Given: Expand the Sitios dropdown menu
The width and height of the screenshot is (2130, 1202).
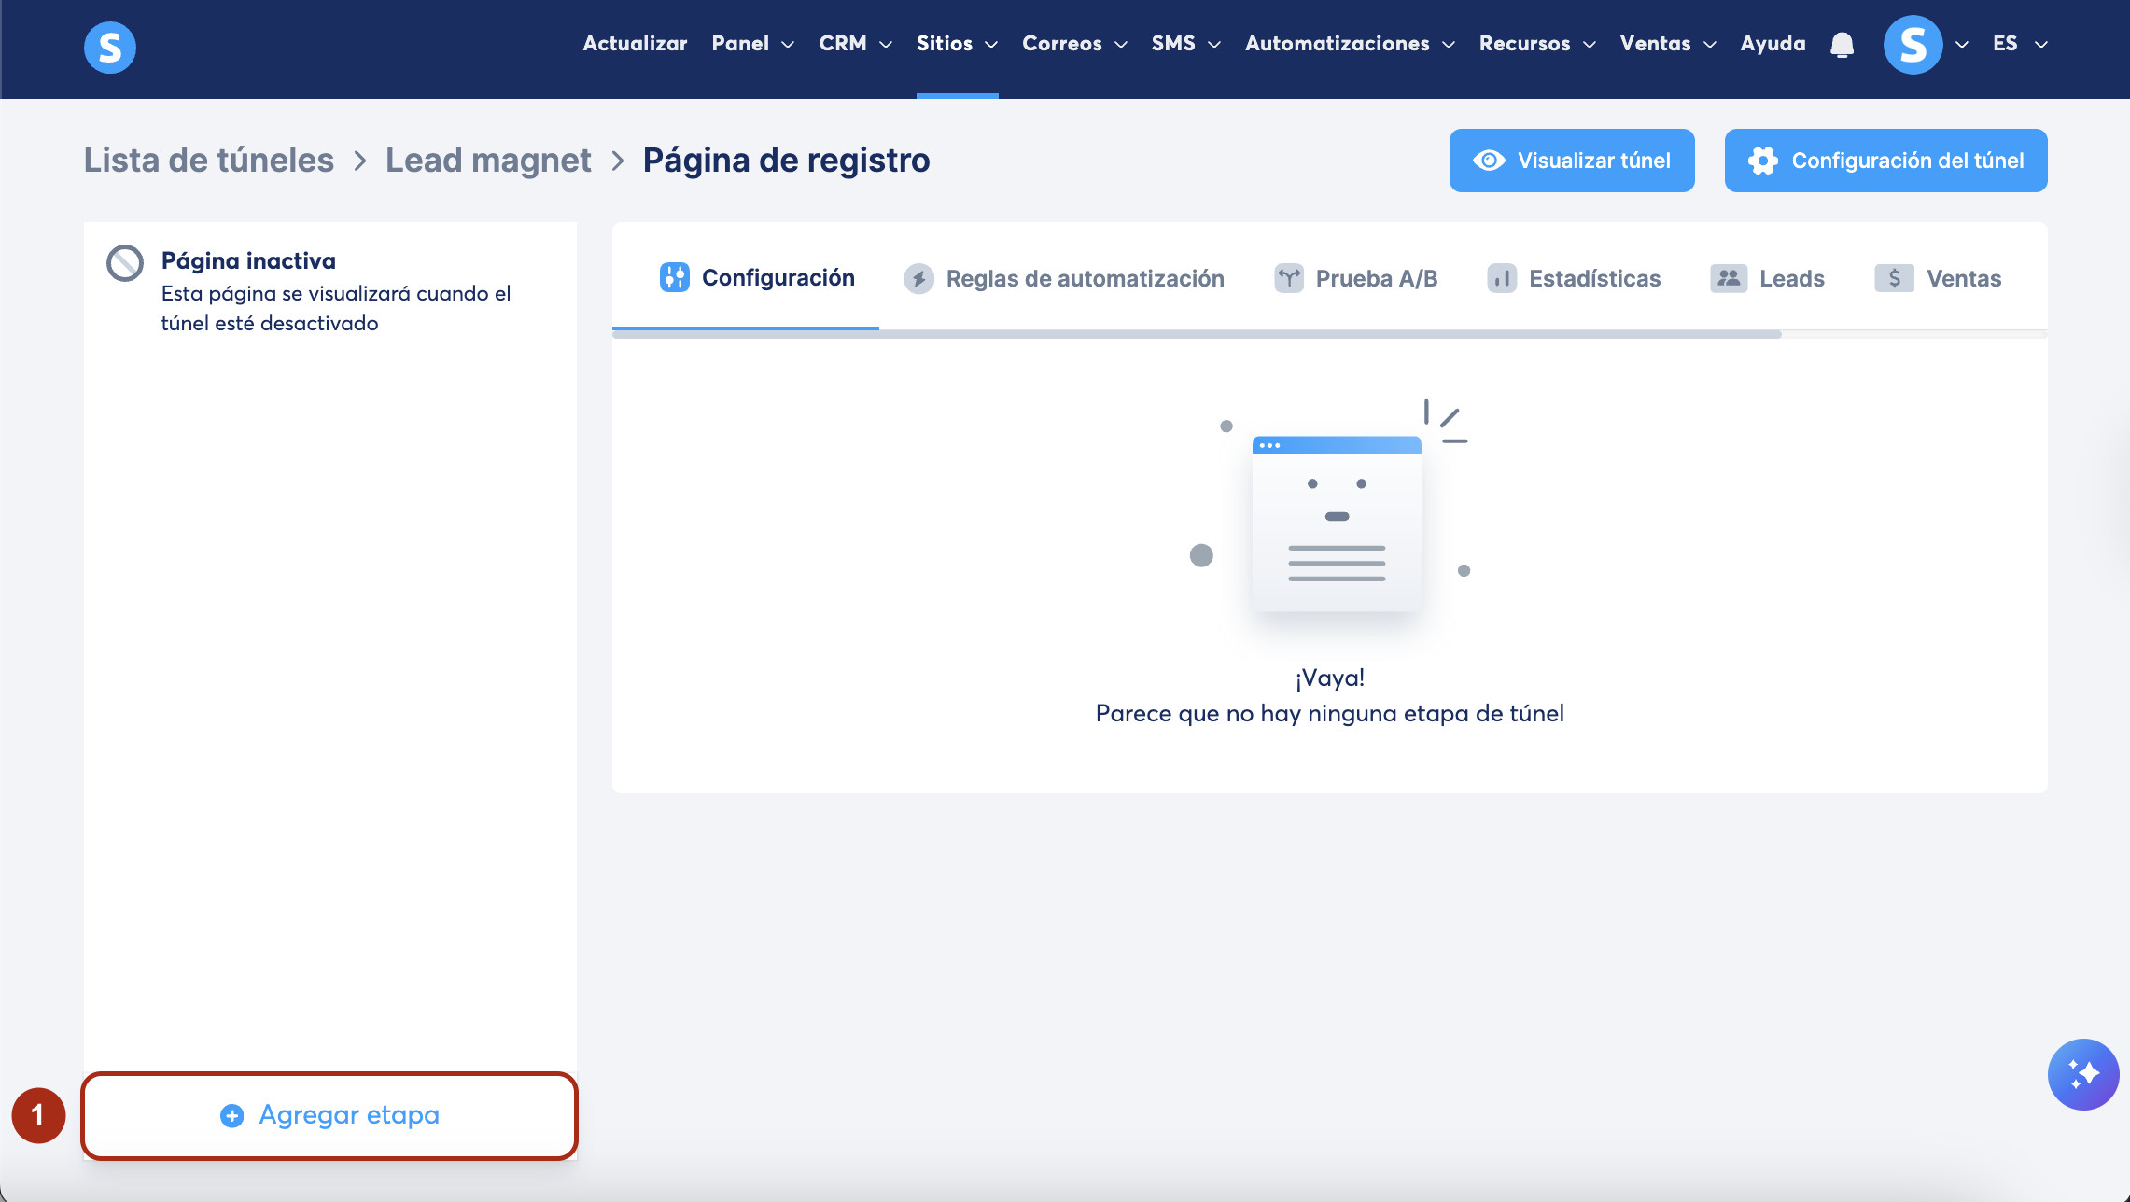Looking at the screenshot, I should 957,44.
